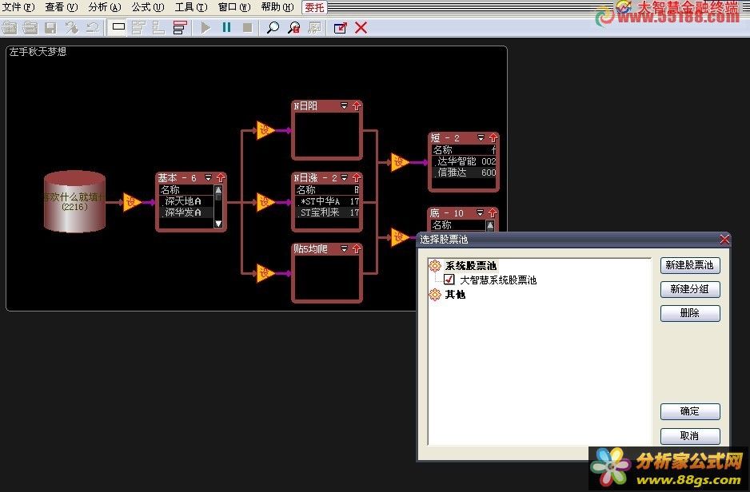Select the ST宝利来 row in N日涨 node
The image size is (750, 492).
pos(328,212)
